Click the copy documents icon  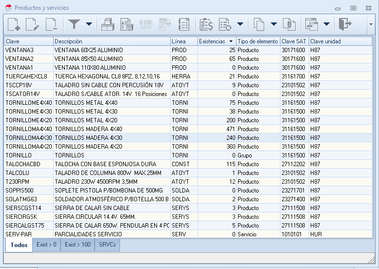coord(259,24)
